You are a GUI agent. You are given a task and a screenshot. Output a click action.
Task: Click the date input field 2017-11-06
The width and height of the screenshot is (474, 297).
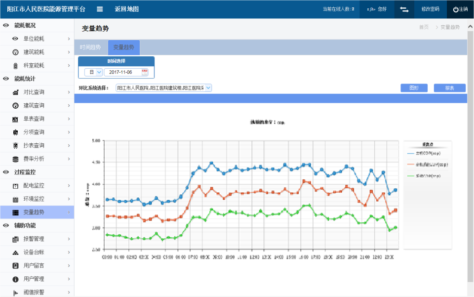point(122,72)
